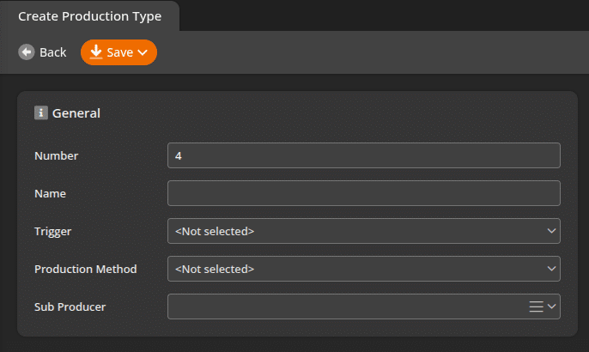This screenshot has width=589, height=352.
Task: Focus the Number field containing 4
Action: click(363, 155)
